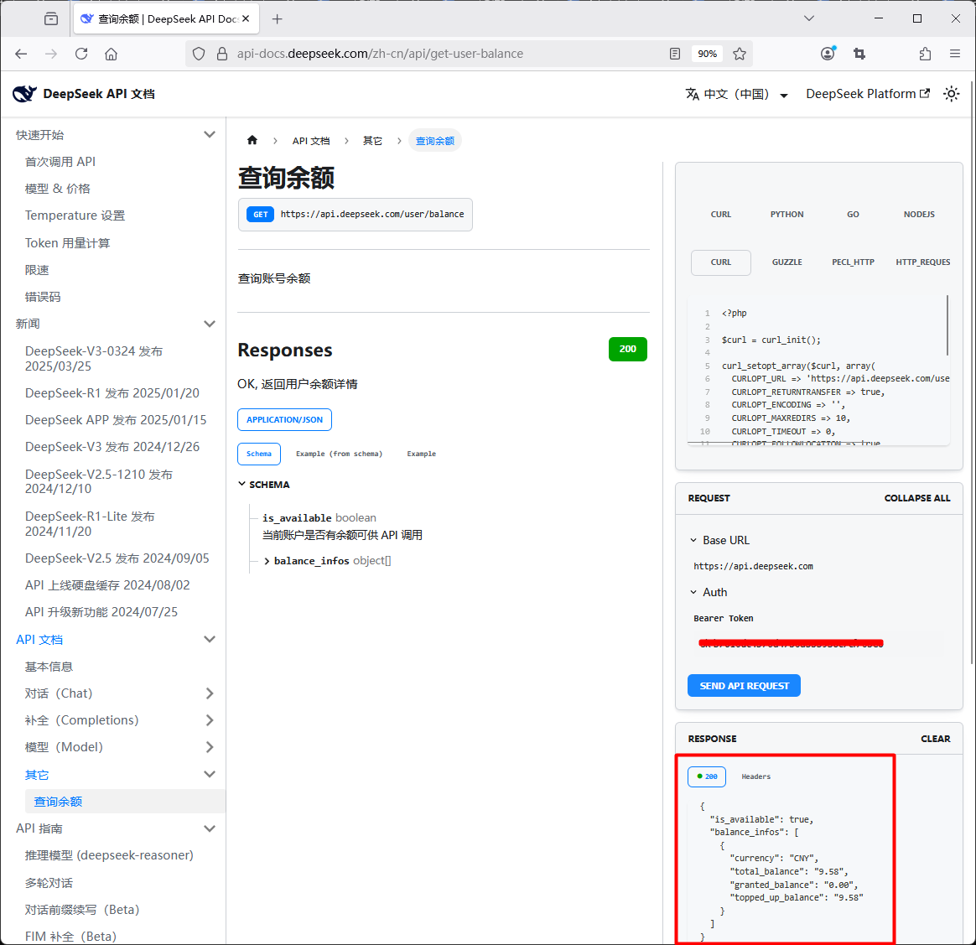The image size is (976, 945).
Task: Expand balance_infos object[] field
Action: (327, 561)
